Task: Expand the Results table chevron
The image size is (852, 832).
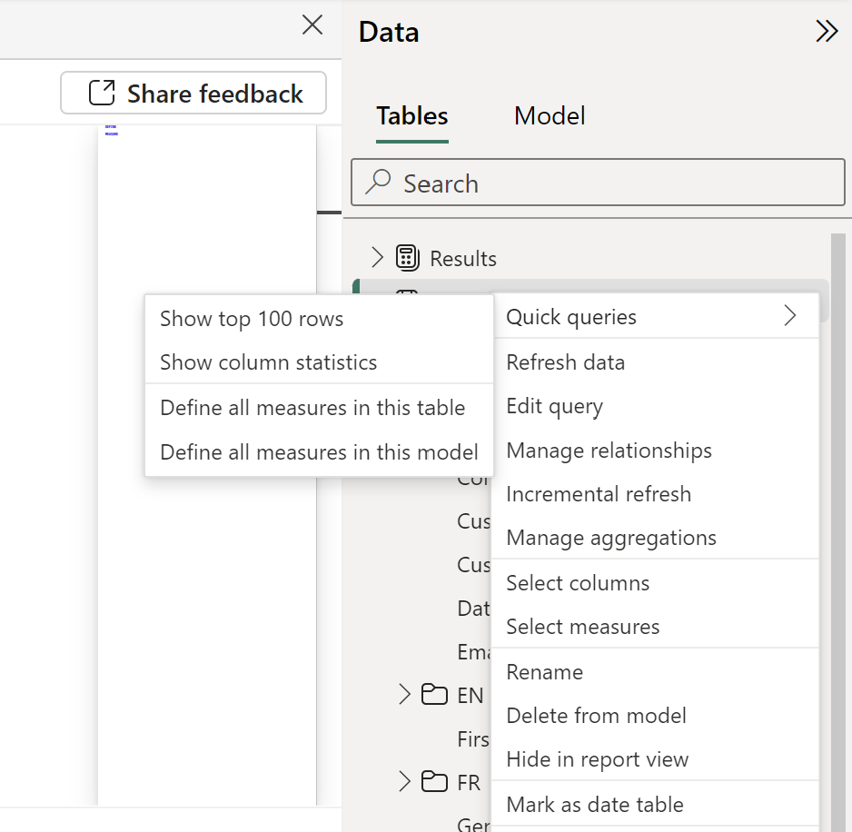Action: tap(377, 258)
